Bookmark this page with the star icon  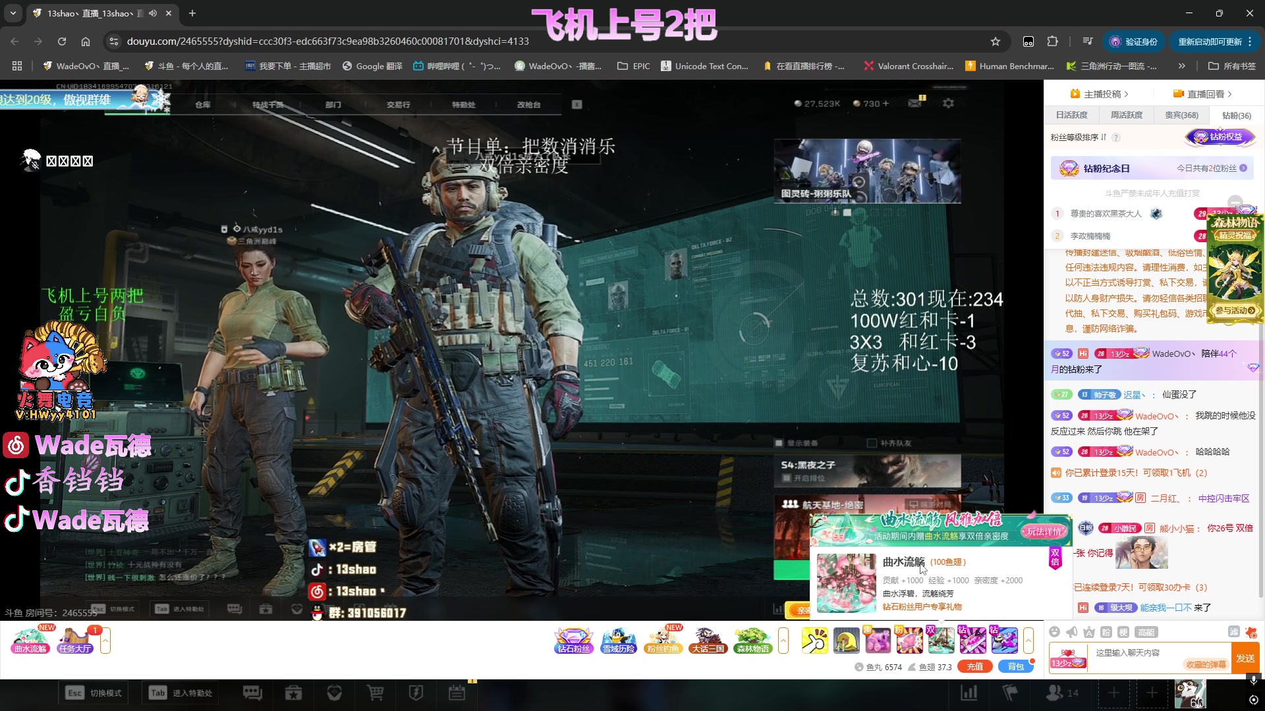996,41
